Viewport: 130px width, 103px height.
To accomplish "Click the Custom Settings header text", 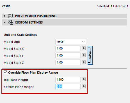I will (x=29, y=22).
